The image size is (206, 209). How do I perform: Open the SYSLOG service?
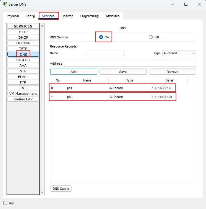[x=23, y=60]
